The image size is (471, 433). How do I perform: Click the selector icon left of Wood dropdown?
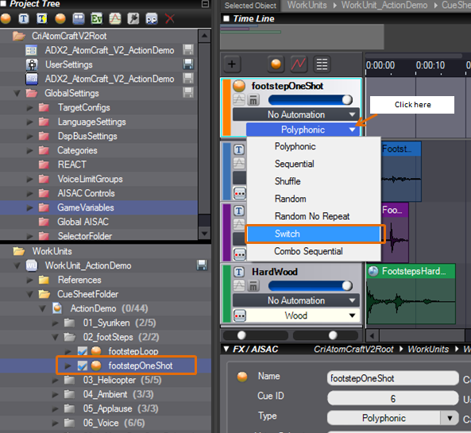[240, 315]
